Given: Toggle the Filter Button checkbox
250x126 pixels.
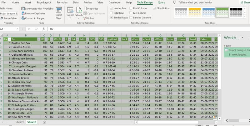Looking at the screenshot, I should (154, 8).
